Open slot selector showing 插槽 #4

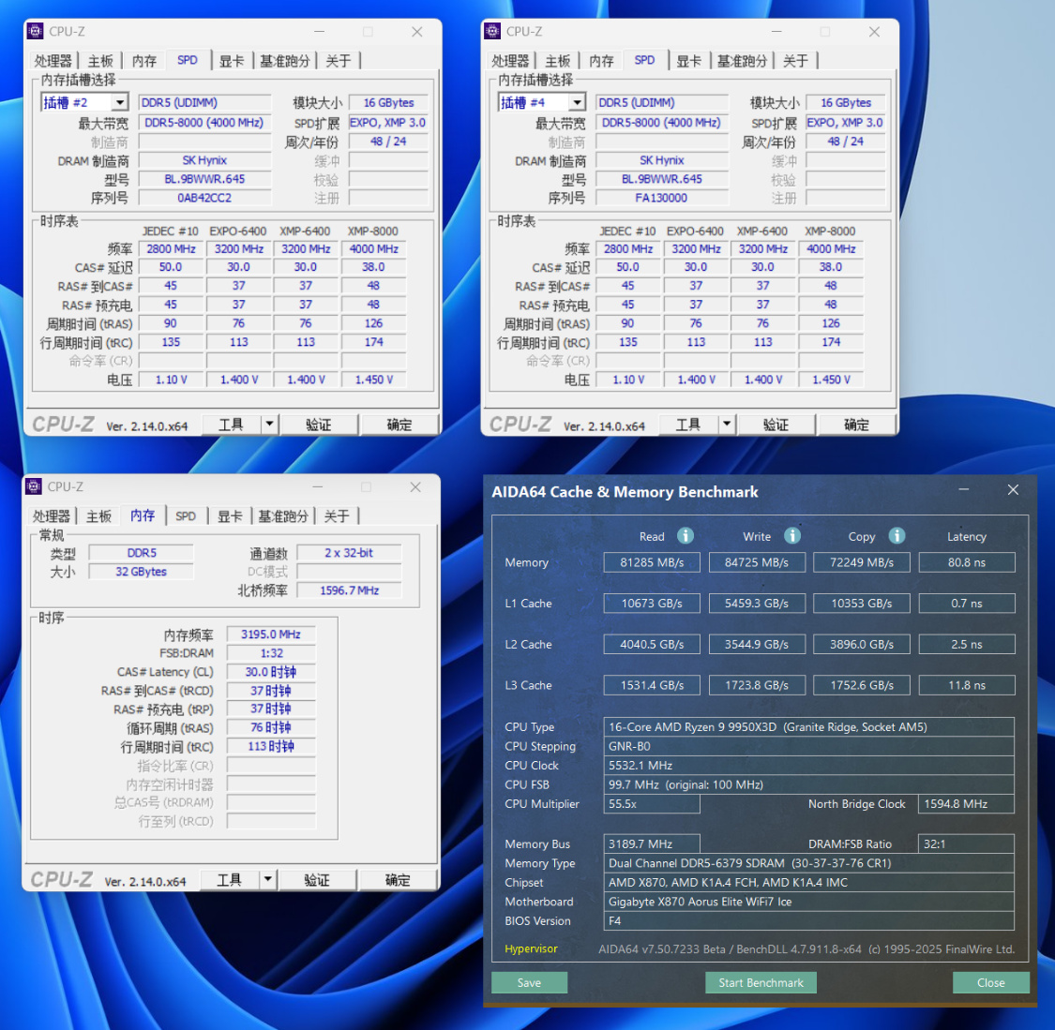542,102
